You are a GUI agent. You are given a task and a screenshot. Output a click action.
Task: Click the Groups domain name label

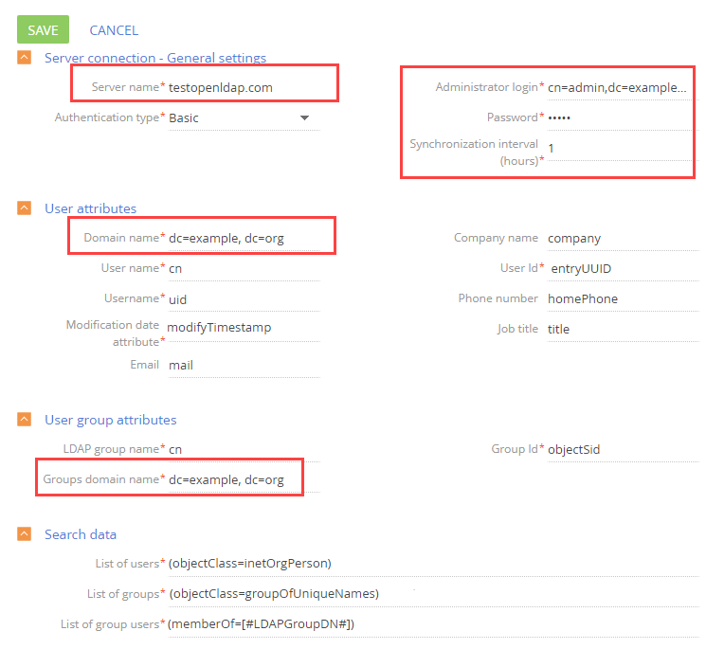pos(101,479)
